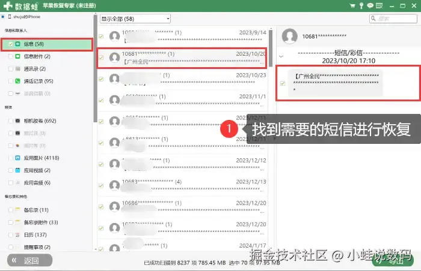Screen dimensions: 421x271
Task: Click the key registration icon
Action: (361, 5)
